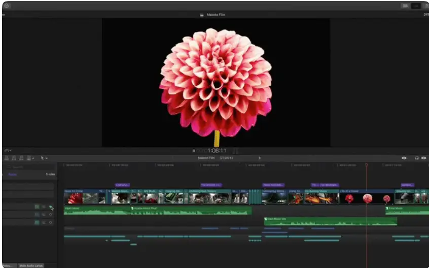Click the 1:06:11 timecode display
The width and height of the screenshot is (429, 268).
pyautogui.click(x=217, y=151)
